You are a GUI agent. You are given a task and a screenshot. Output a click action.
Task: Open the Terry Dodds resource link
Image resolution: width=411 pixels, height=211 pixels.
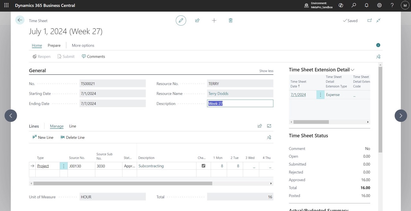coord(218,94)
